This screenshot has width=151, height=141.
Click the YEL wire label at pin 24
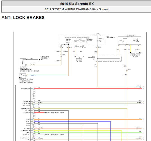coord(39,130)
